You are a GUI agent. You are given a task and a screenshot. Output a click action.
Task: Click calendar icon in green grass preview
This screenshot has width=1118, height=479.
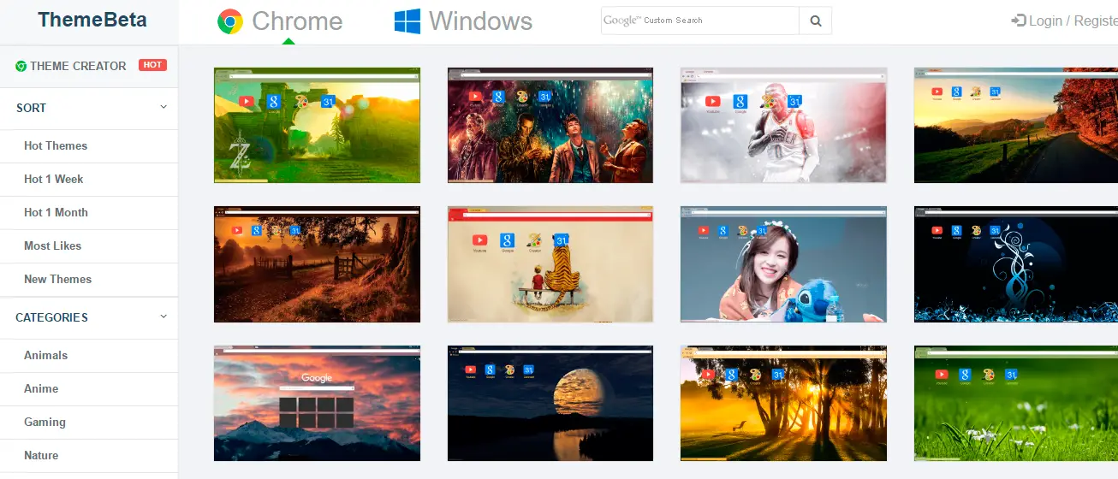coord(1011,375)
